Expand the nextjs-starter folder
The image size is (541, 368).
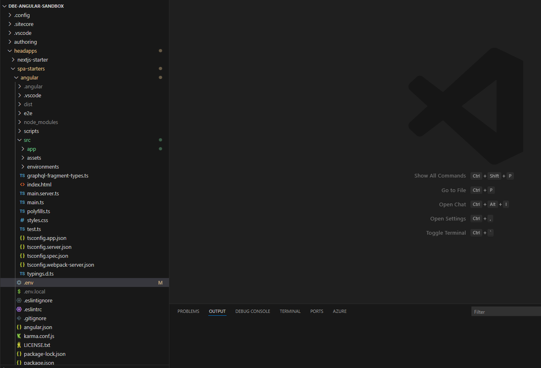coord(13,60)
